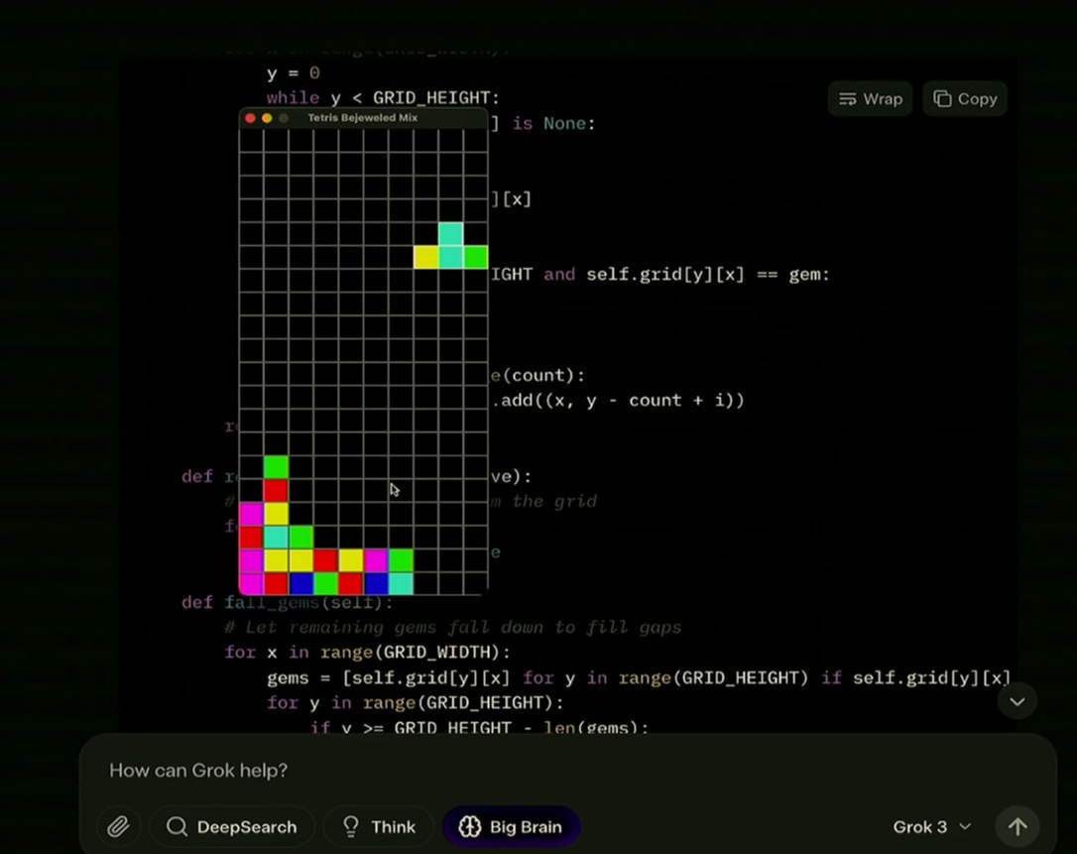Toggle the Big Brain mode
Screen dimensions: 1077x854
[x=511, y=826]
